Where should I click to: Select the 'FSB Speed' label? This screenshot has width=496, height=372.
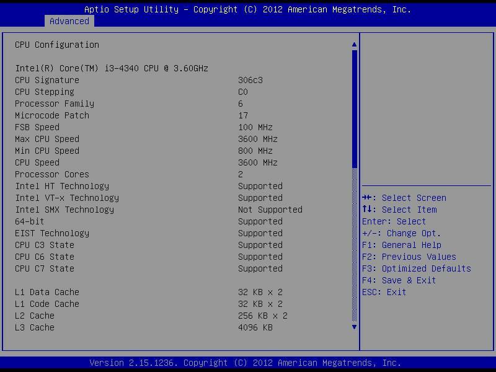pos(37,127)
